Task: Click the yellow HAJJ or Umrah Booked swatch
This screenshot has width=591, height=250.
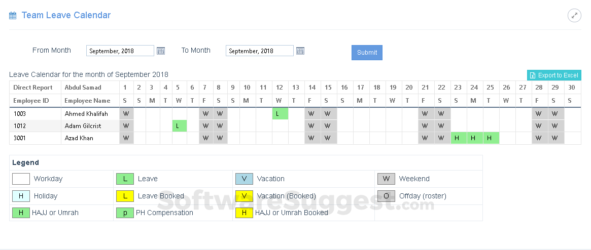Action: coord(244,213)
